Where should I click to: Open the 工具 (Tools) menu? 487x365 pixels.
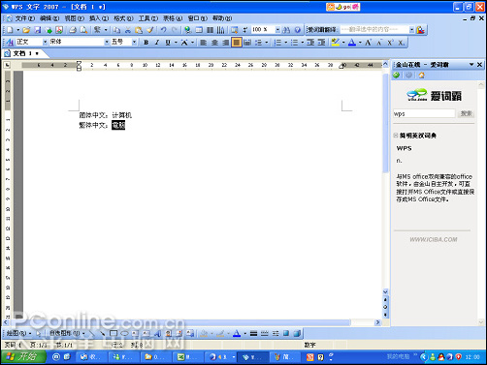148,18
